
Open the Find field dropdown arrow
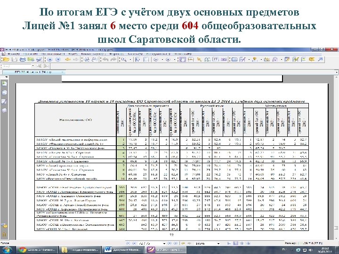click(x=33, y=66)
